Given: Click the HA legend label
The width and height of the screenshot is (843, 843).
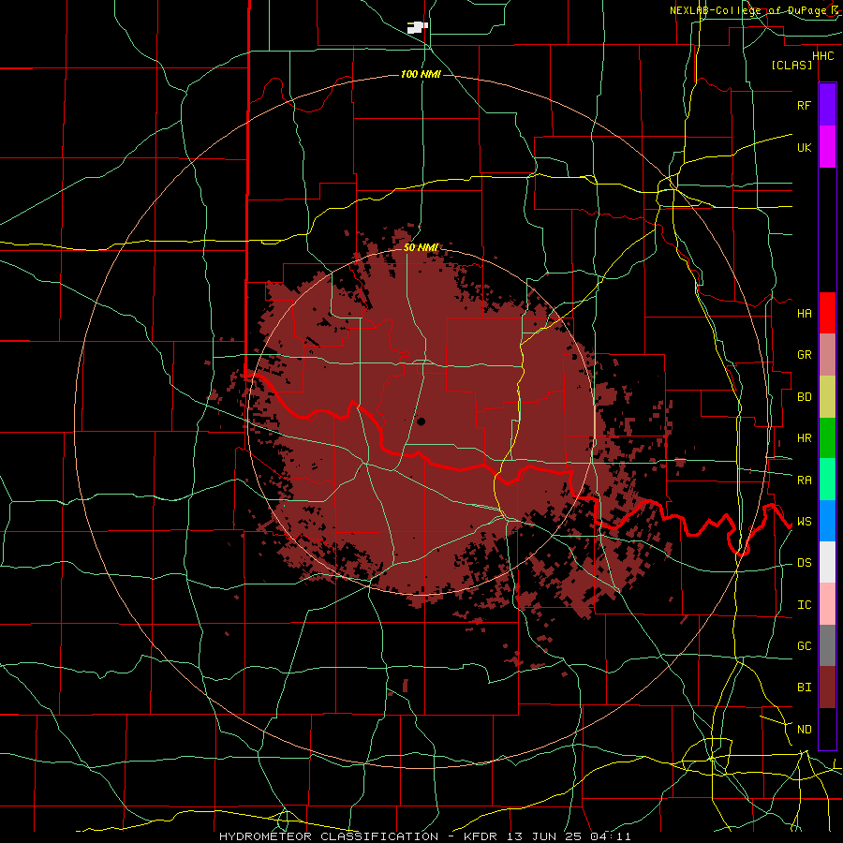Looking at the screenshot, I should [x=804, y=313].
